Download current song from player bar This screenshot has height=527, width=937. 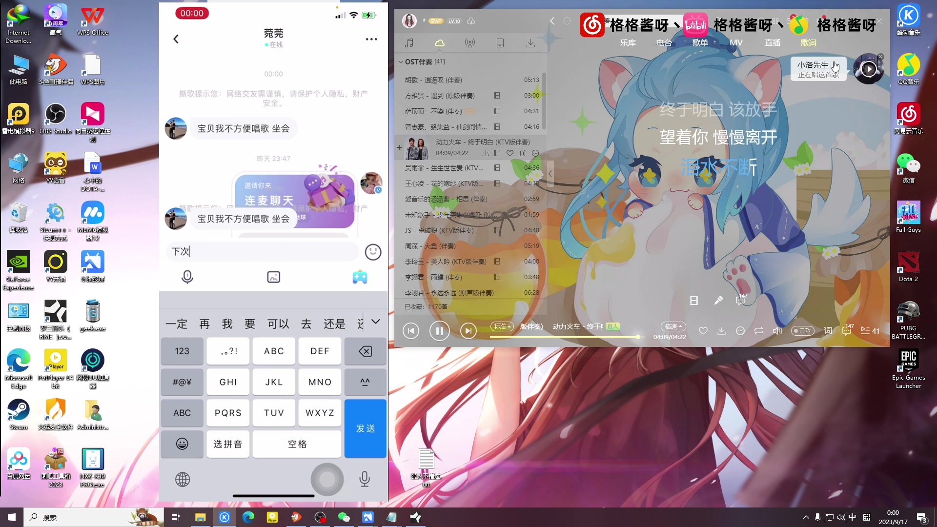point(722,331)
